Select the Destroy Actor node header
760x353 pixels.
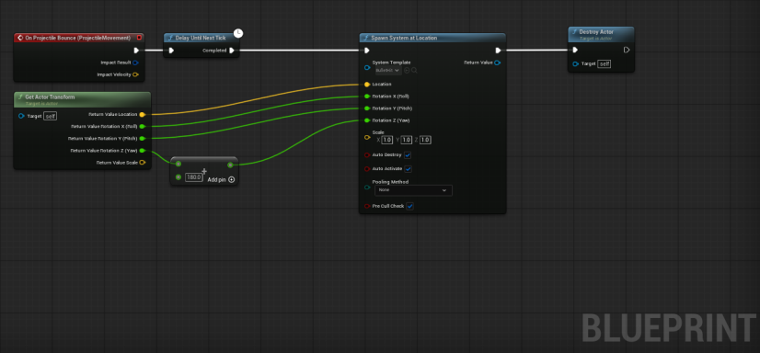[x=601, y=34]
